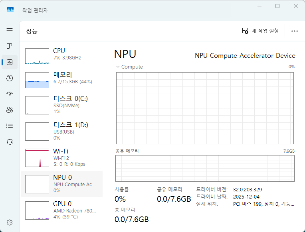This screenshot has height=232, width=305.
Task: Select the Performance page icon in sidebar
Action: point(10,62)
